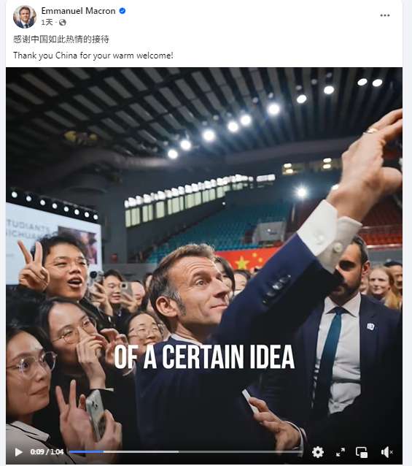Open Emmanuel Macron's profile picture
Viewport: 412px width, 466px height.
coord(24,16)
